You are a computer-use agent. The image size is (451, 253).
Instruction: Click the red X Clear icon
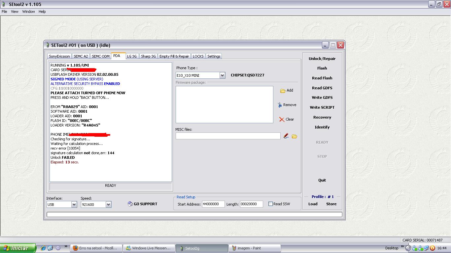[282, 120]
